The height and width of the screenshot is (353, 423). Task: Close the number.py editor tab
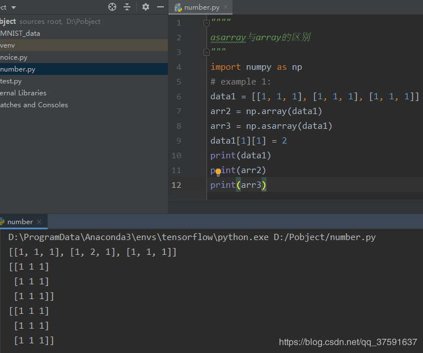pyautogui.click(x=226, y=7)
